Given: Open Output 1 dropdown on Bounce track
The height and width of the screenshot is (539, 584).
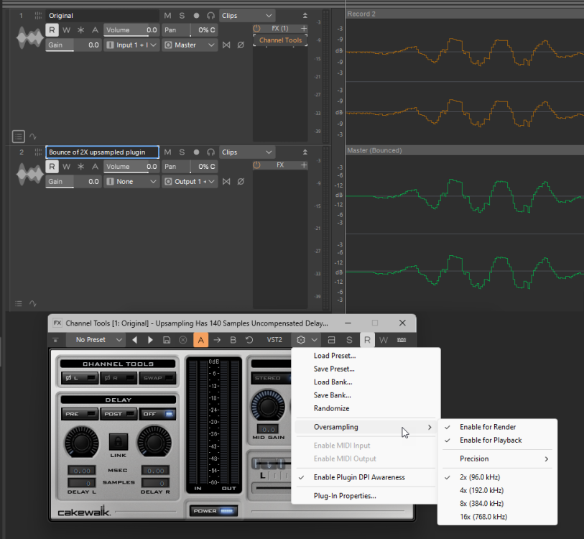Looking at the screenshot, I should point(190,182).
